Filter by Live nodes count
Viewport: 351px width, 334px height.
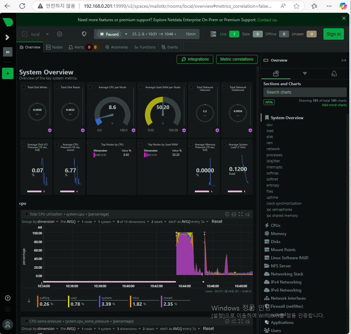234,34
